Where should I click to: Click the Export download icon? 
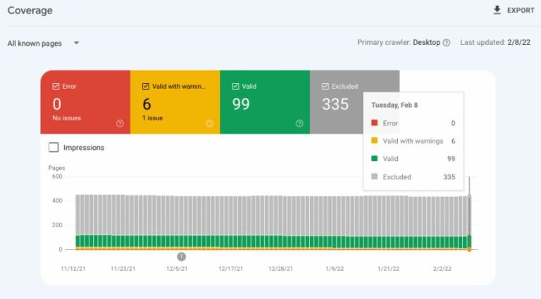497,10
